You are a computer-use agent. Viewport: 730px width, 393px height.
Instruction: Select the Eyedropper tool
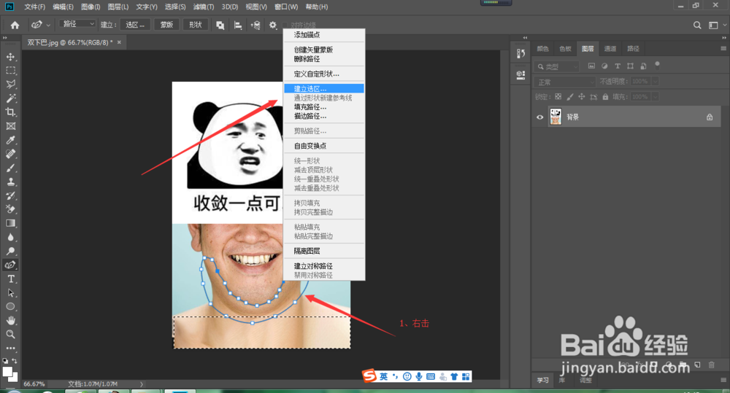10,140
